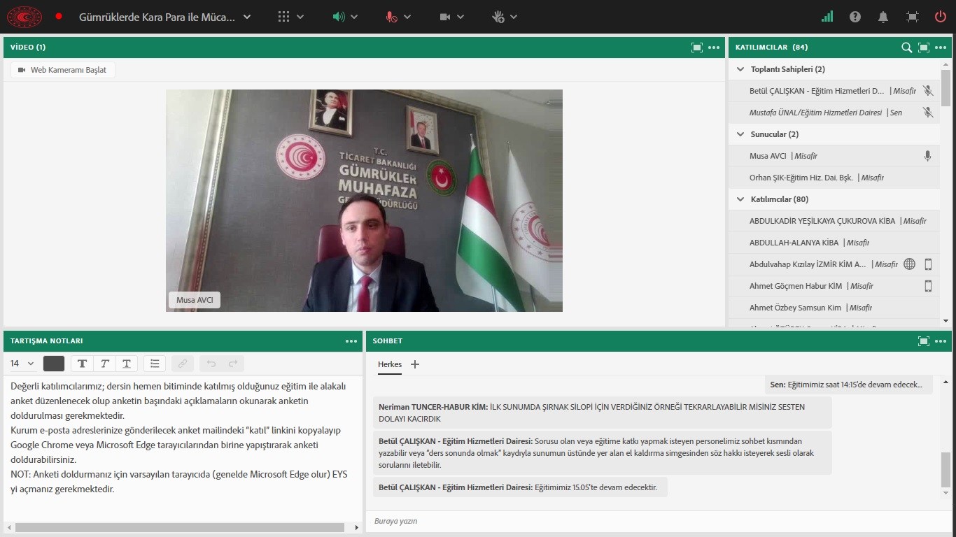The height and width of the screenshot is (537, 956).
Task: Click the red power button to leave meeting
Action: tap(941, 17)
